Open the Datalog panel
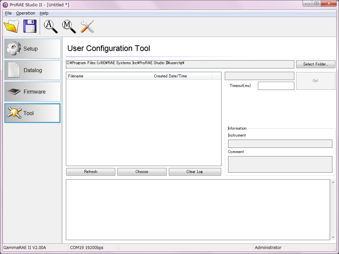This screenshot has width=339, height=254. click(32, 70)
